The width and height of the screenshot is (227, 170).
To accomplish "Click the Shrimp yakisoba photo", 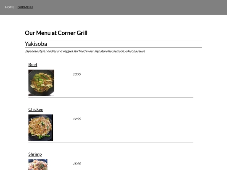I will (38, 165).
